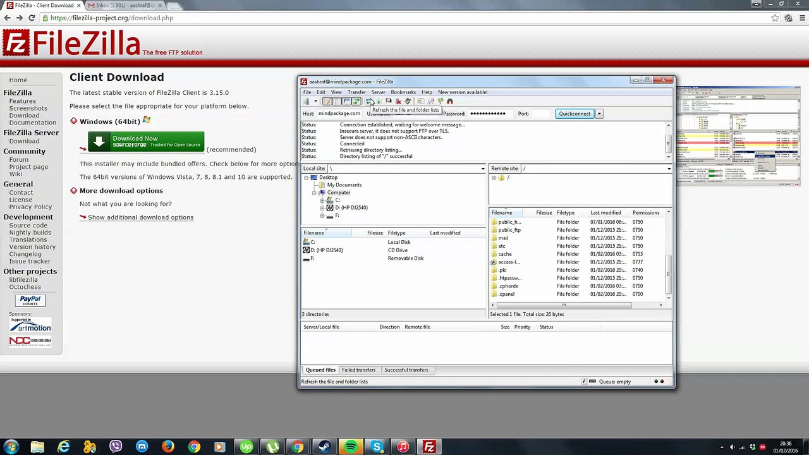Click the PayPal Donate button
809x455 pixels.
pyautogui.click(x=30, y=301)
